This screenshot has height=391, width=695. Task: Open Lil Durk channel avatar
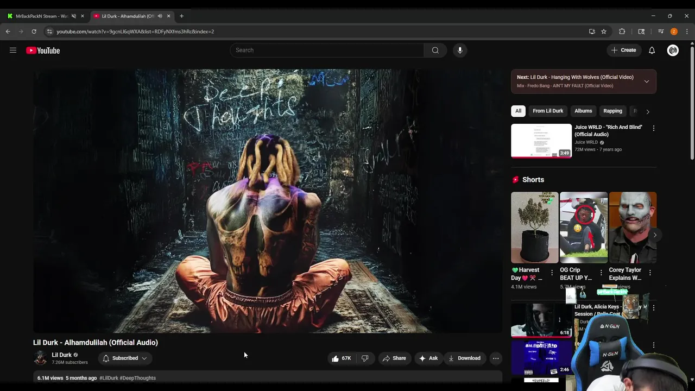click(40, 358)
